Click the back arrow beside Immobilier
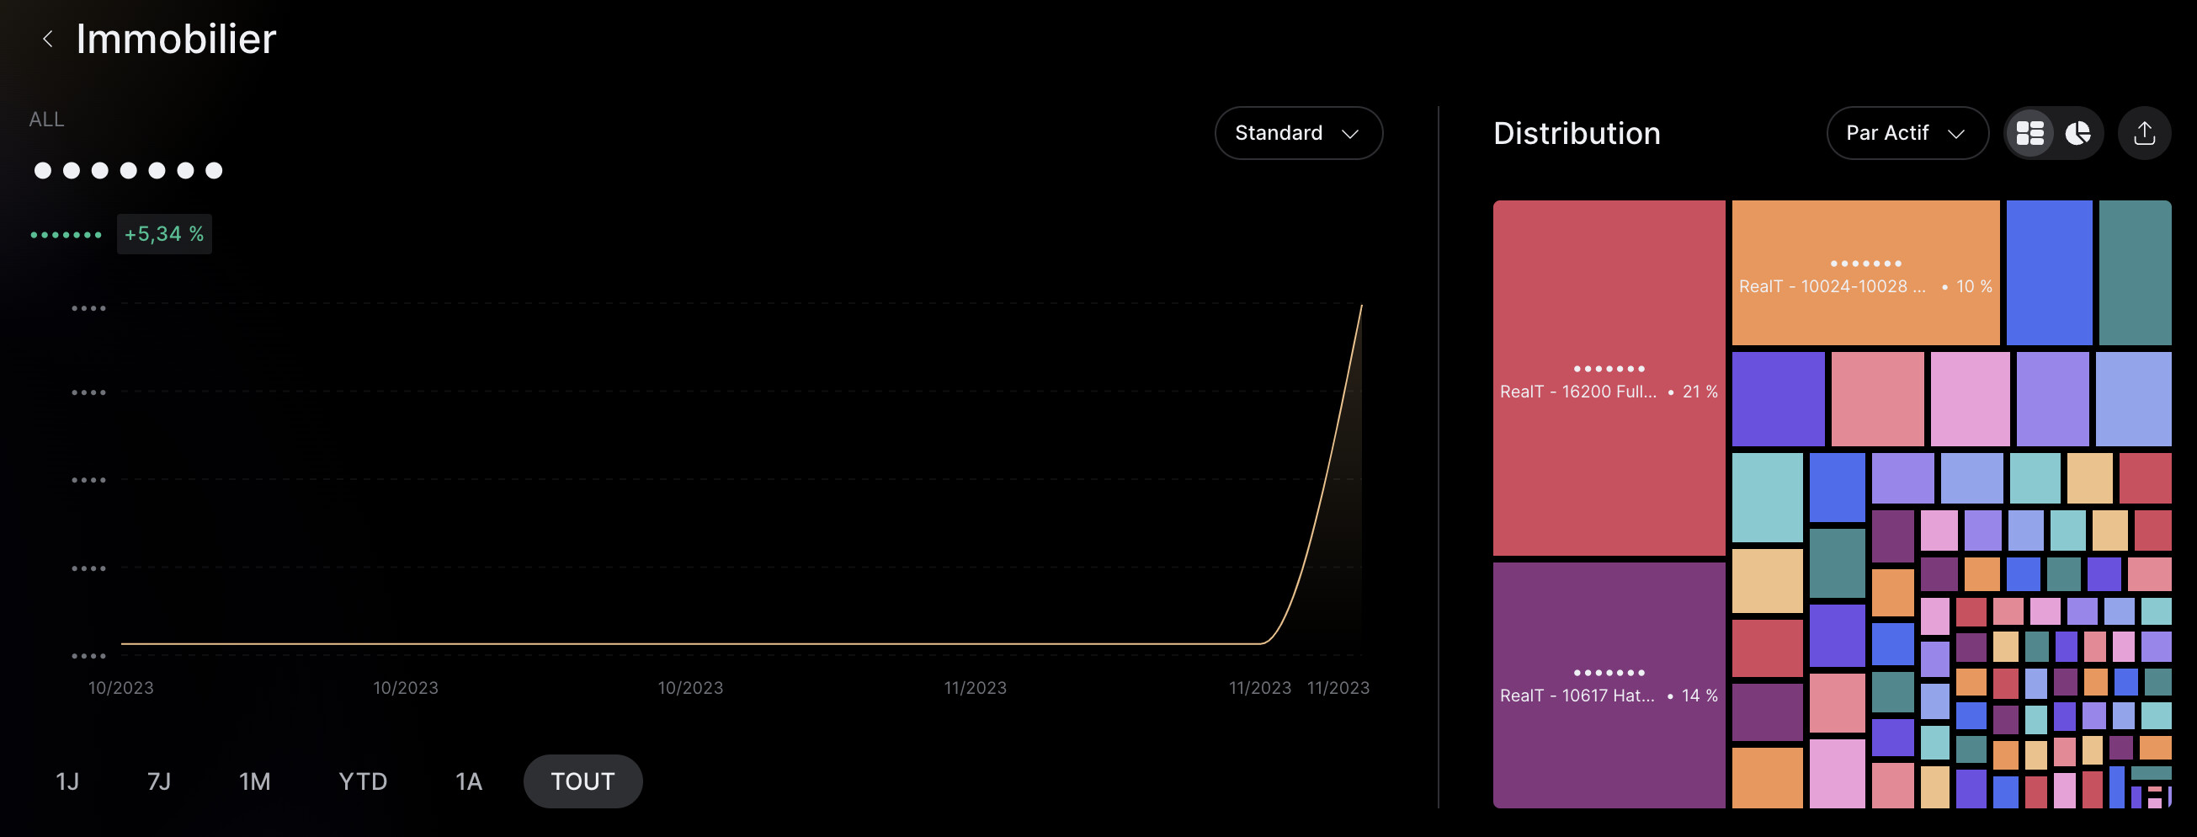The width and height of the screenshot is (2197, 837). [48, 40]
